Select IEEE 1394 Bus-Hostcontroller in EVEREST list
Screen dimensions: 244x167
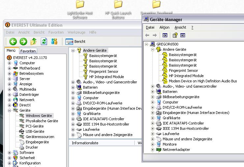106,124
